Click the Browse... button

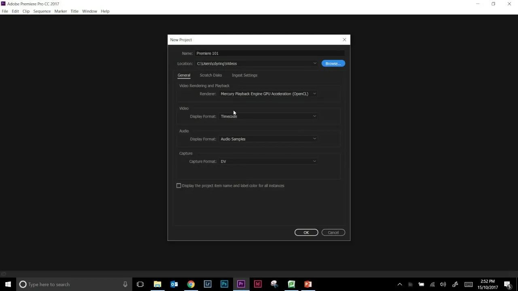pos(333,63)
